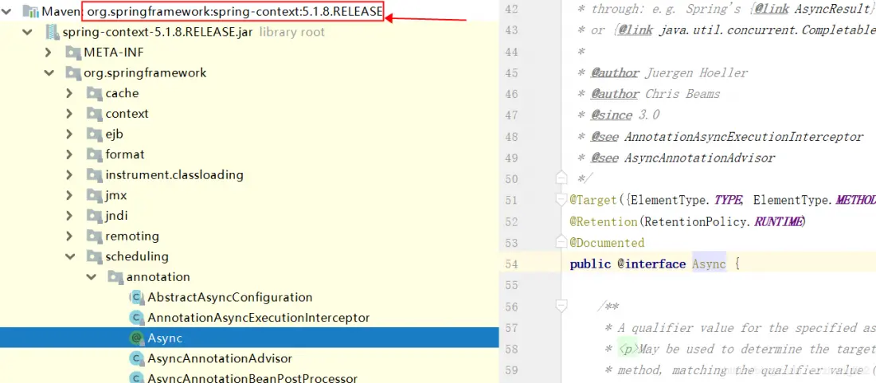
Task: Click the @Target annotation in code
Action: (x=592, y=200)
